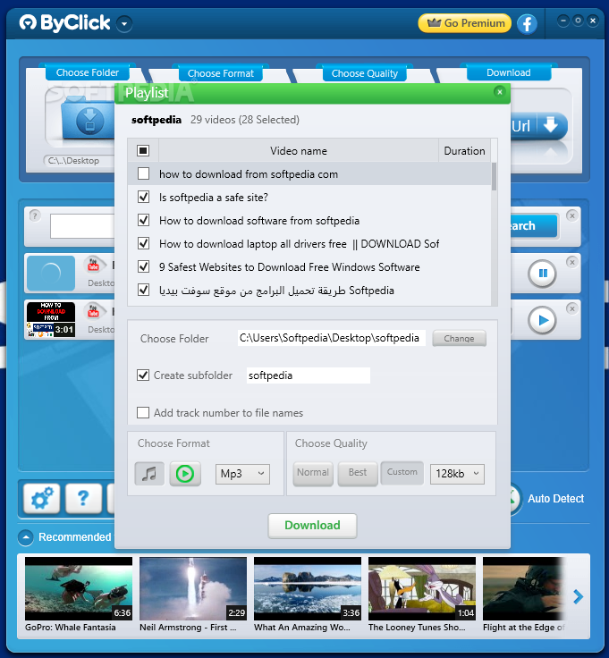Click the small help icon near search box

[35, 216]
